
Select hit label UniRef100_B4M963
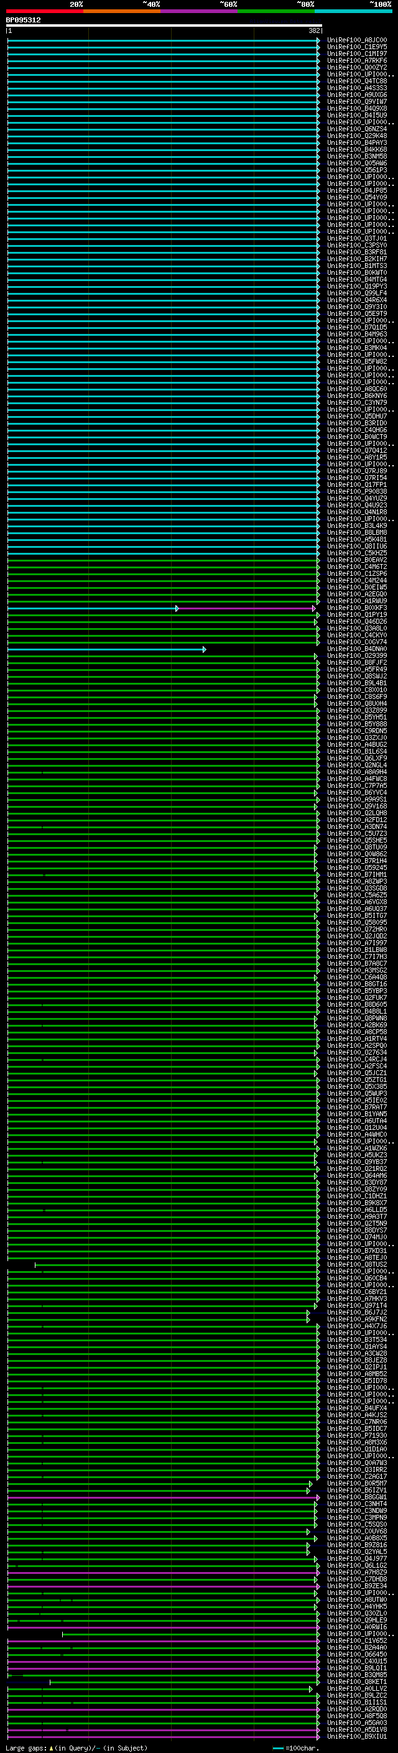tap(356, 334)
